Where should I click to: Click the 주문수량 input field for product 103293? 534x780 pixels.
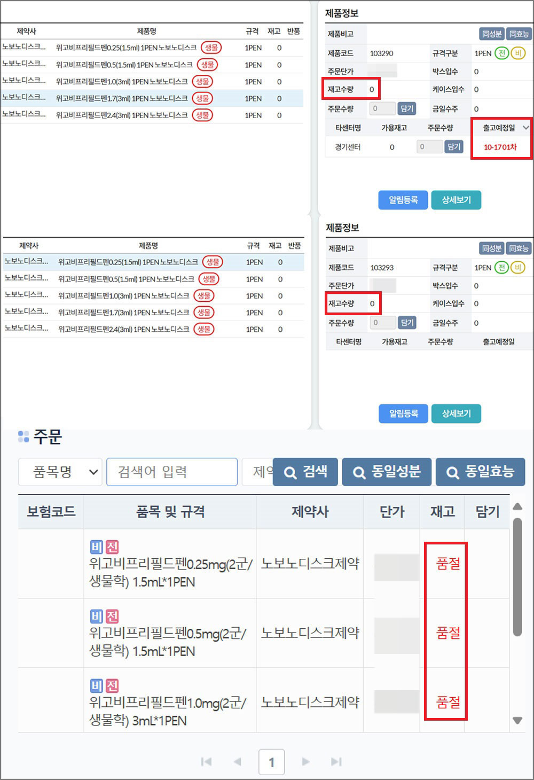382,323
